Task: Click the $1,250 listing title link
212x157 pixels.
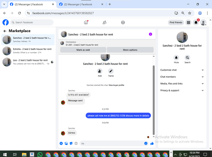Action: click(x=82, y=45)
